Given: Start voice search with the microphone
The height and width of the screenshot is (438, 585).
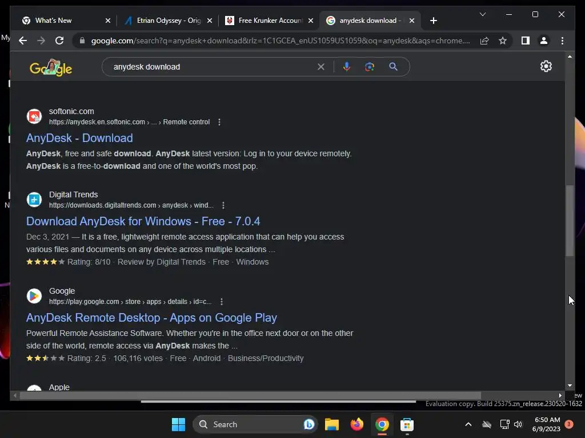Looking at the screenshot, I should coord(347,67).
